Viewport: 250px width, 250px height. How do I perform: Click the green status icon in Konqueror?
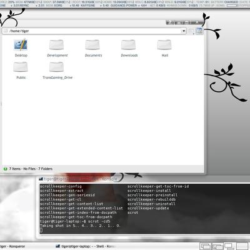[x=6, y=169]
